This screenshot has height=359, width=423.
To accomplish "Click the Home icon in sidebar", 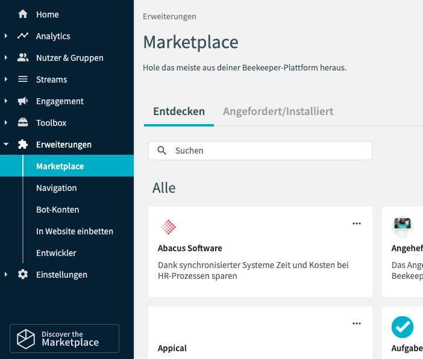I will click(23, 14).
